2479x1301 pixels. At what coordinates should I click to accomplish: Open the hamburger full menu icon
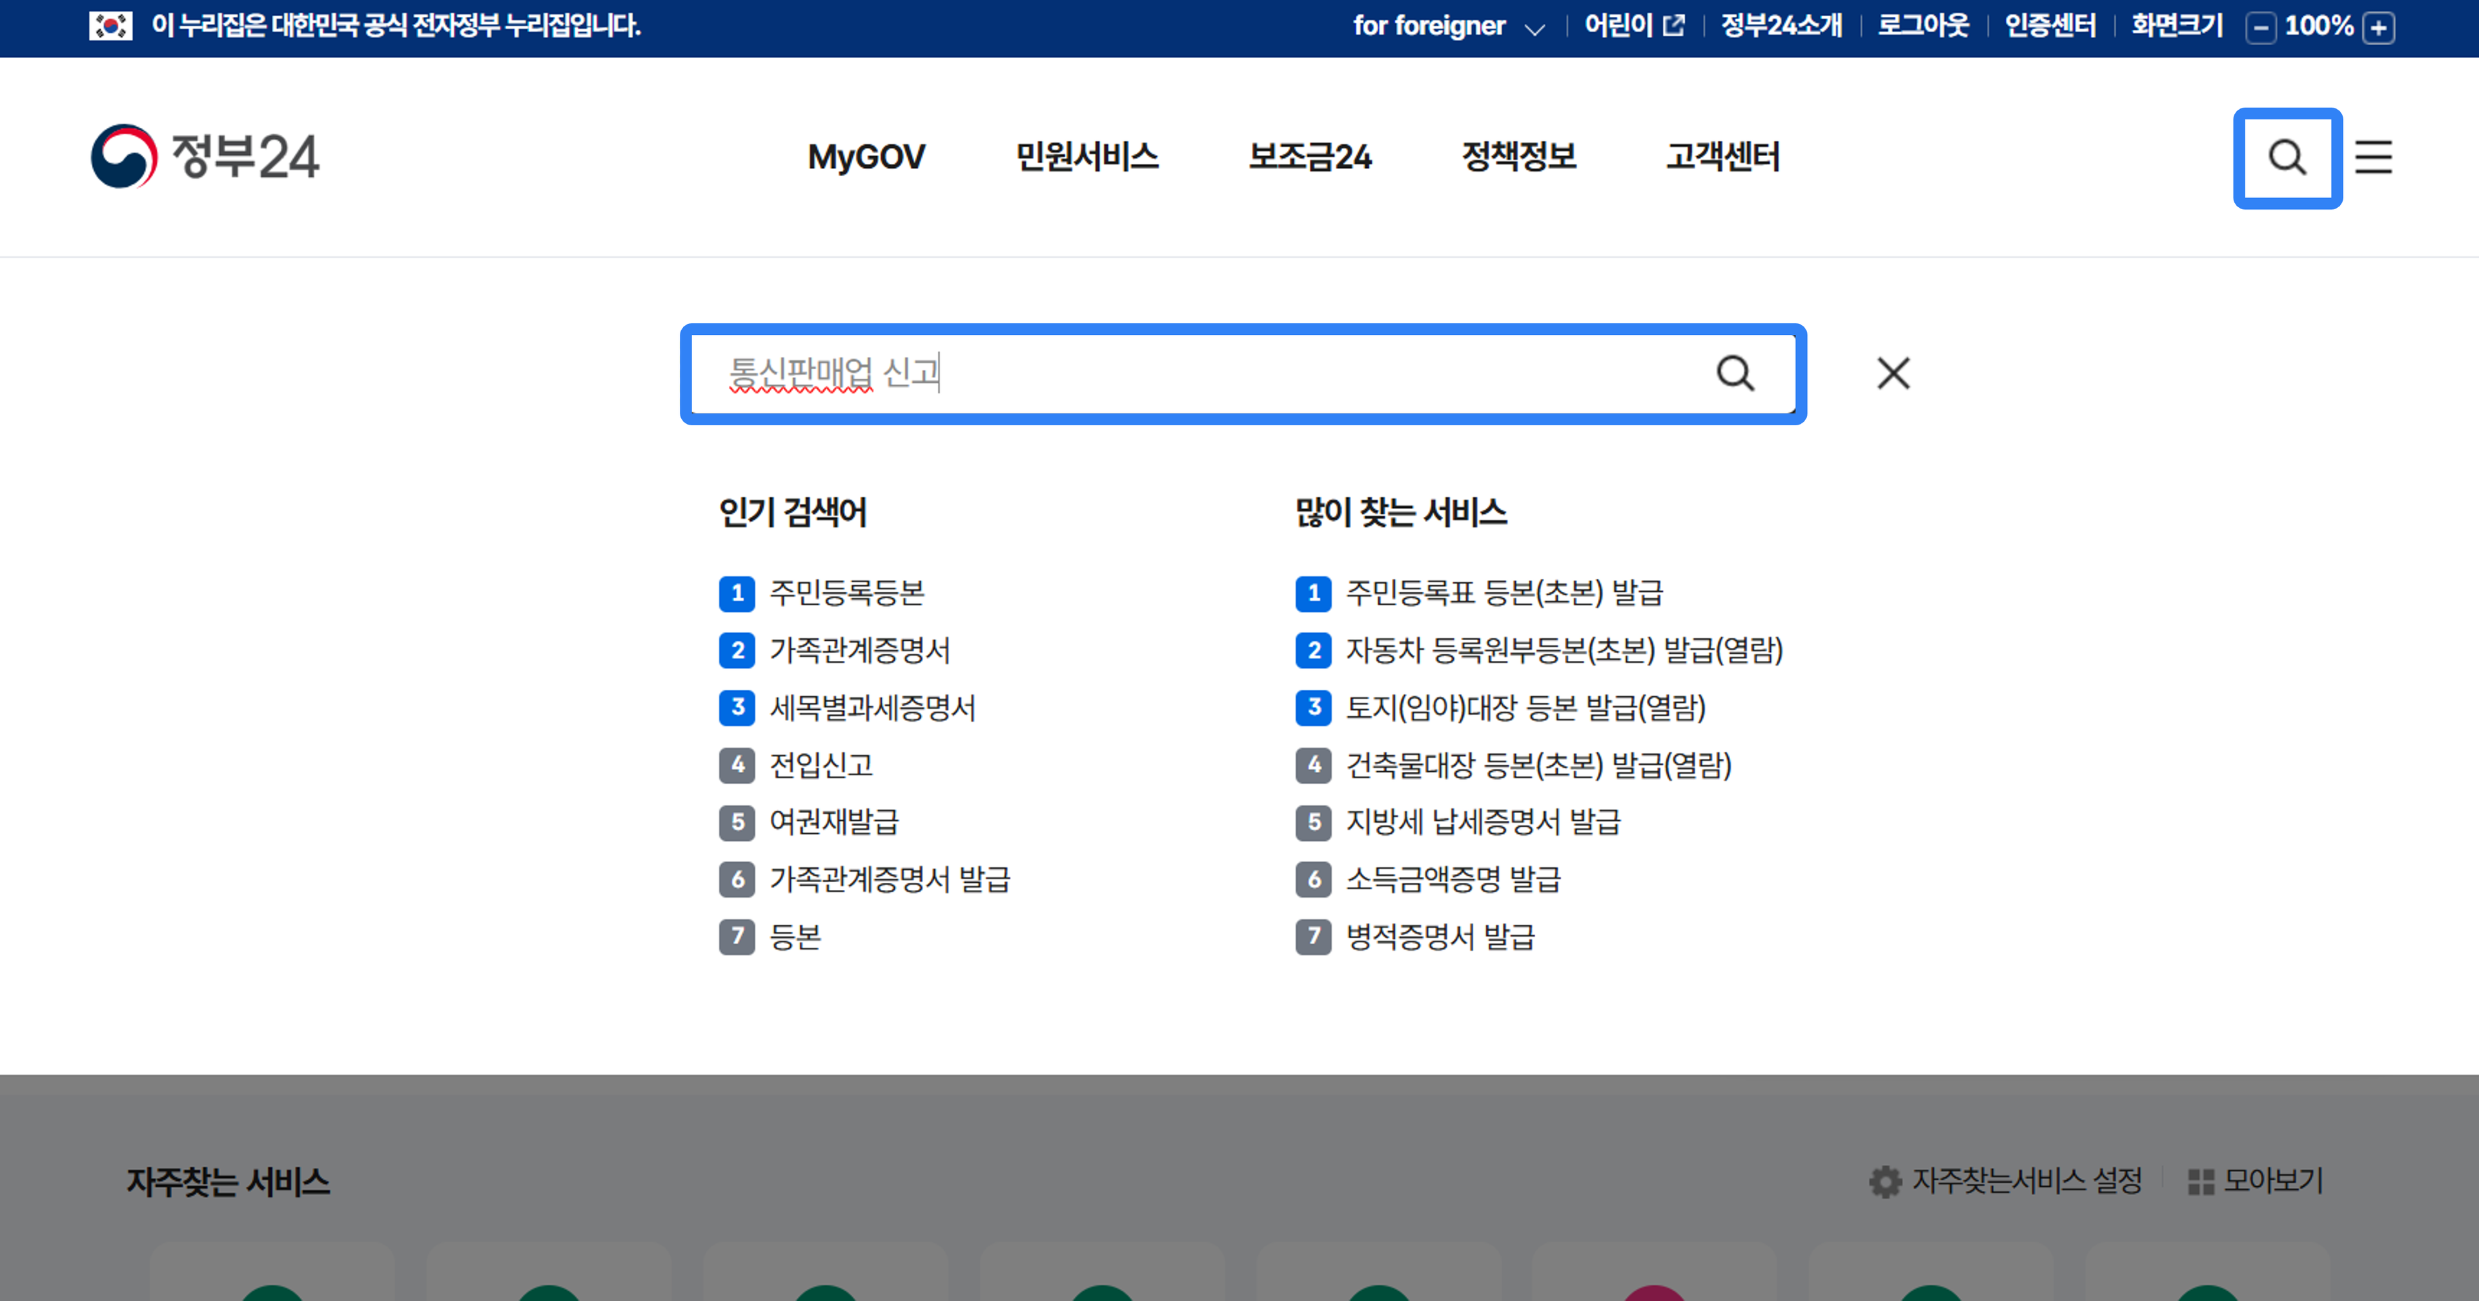[x=2373, y=158]
